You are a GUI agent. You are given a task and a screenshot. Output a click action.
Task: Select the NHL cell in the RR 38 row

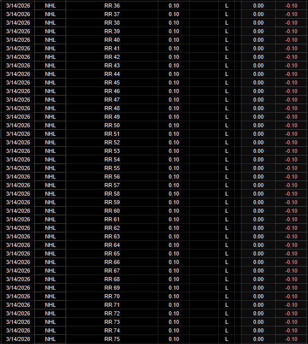coord(50,23)
